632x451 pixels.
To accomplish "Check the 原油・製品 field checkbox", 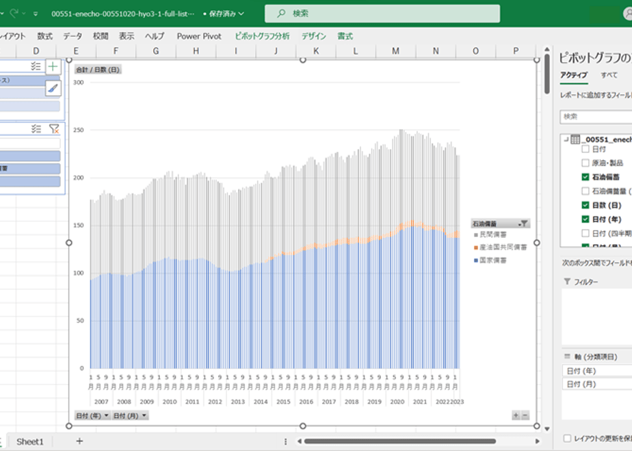I will pyautogui.click(x=585, y=163).
